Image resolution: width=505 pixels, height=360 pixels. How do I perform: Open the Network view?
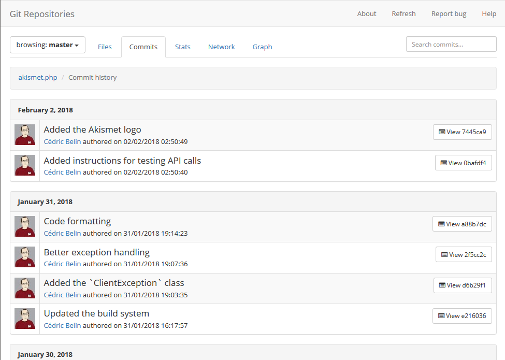(221, 47)
